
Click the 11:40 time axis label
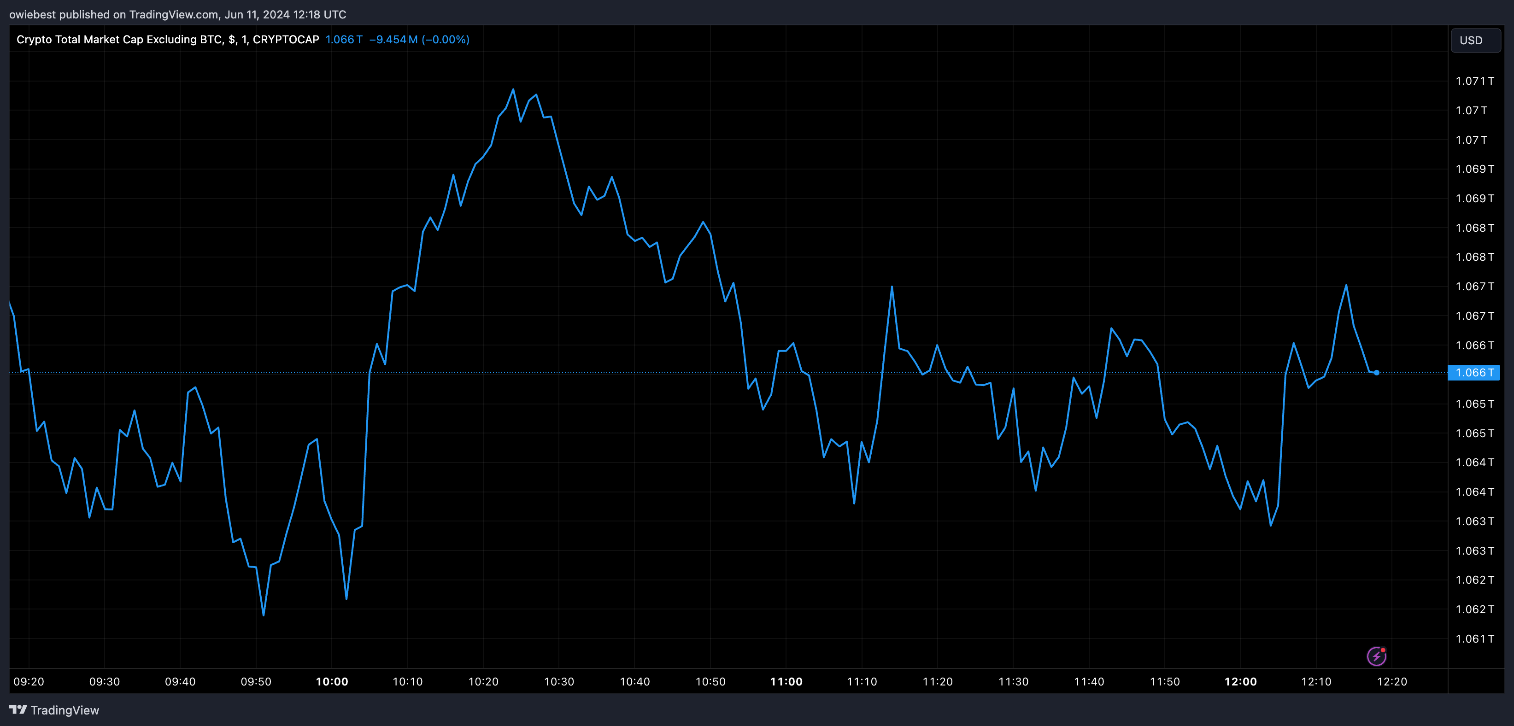click(1089, 681)
